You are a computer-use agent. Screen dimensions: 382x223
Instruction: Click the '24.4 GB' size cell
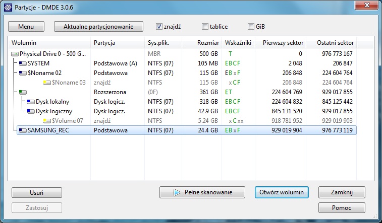coord(208,130)
